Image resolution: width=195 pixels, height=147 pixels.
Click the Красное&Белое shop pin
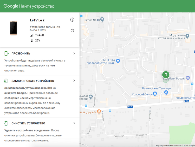click(155, 93)
